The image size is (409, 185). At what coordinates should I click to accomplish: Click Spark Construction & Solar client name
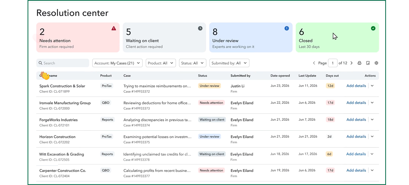tap(62, 86)
